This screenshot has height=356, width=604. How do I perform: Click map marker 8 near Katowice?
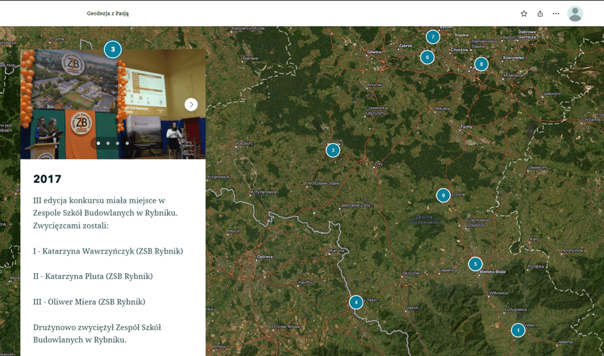pos(481,64)
